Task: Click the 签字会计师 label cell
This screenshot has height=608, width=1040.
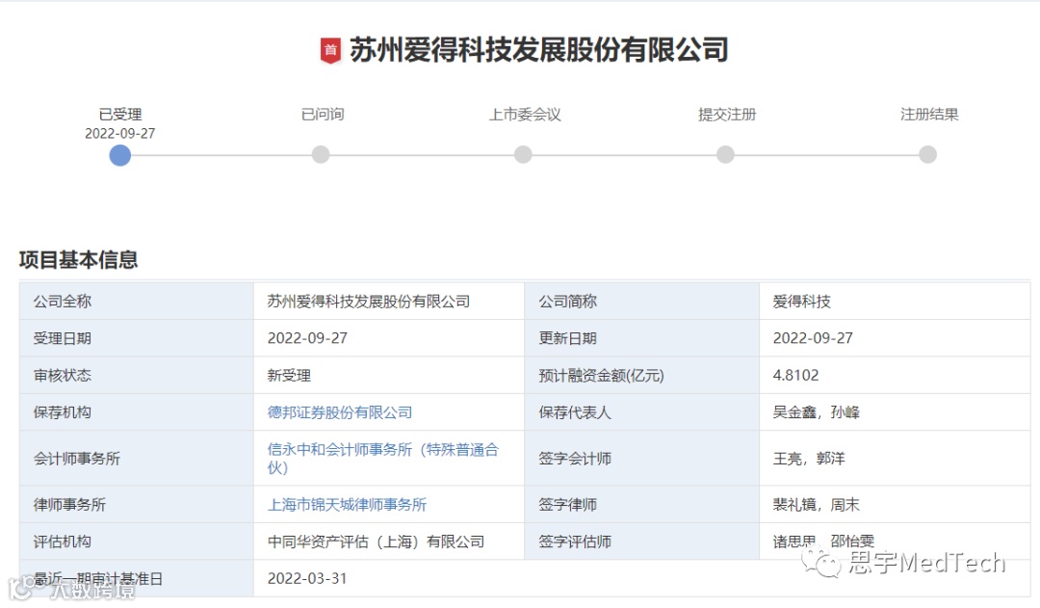Action: pyautogui.click(x=642, y=458)
